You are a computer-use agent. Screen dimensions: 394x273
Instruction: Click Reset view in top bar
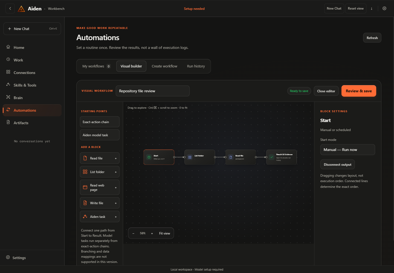(x=356, y=8)
